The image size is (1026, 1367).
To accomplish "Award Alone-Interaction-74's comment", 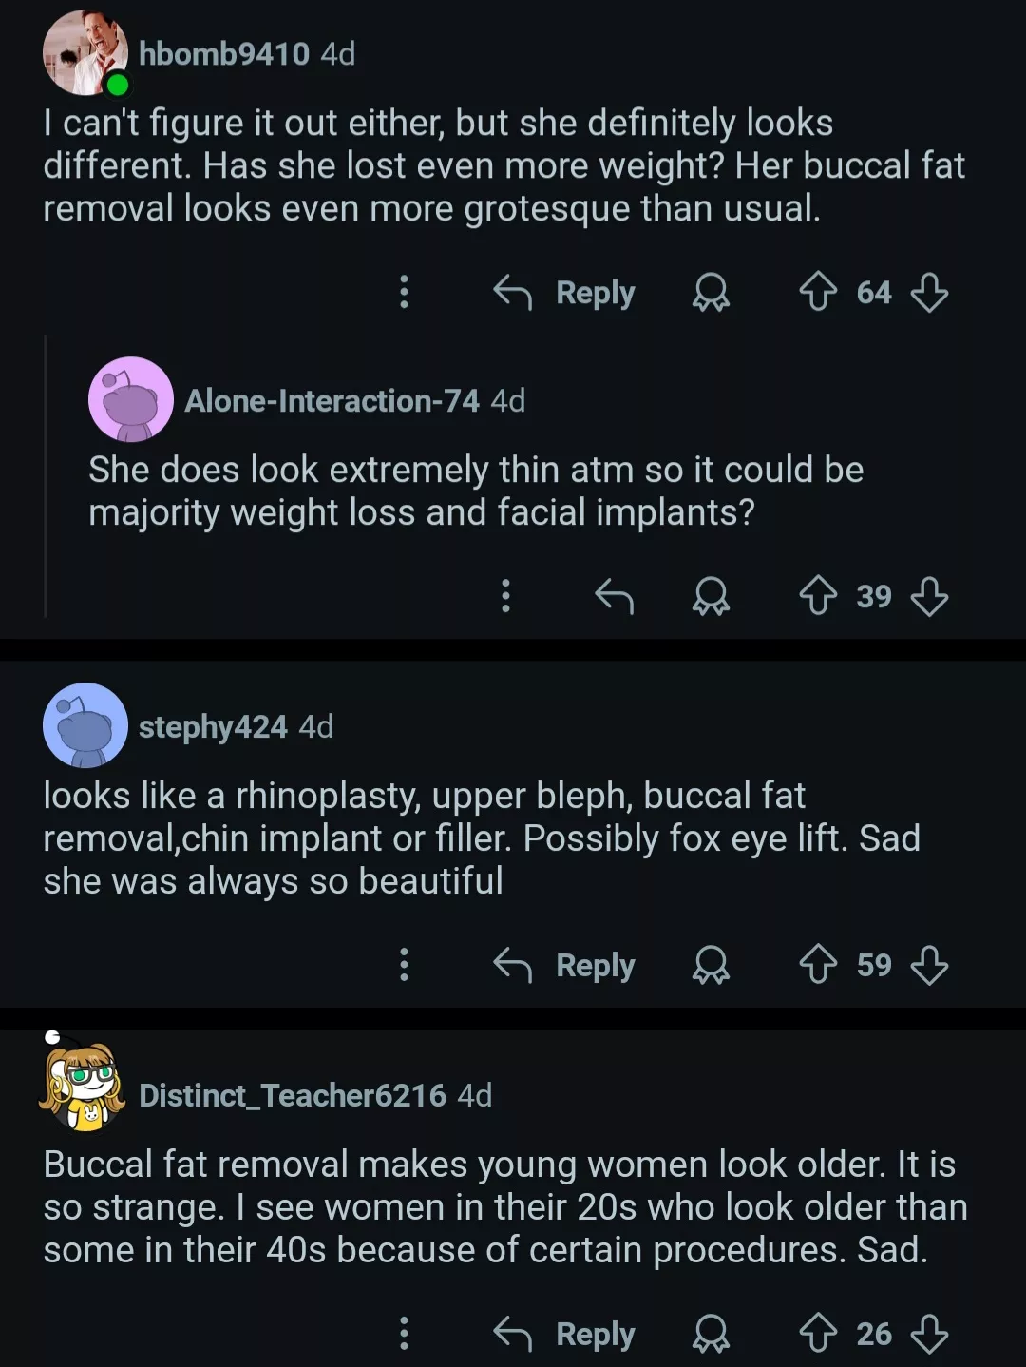I will coord(711,596).
